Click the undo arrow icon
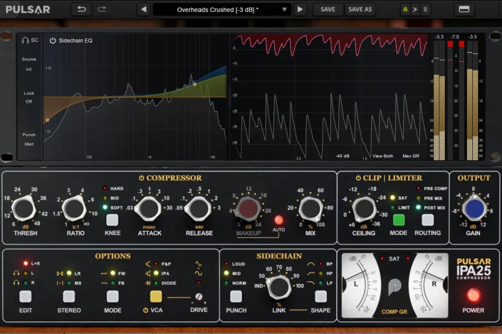502x334 pixels. click(82, 9)
